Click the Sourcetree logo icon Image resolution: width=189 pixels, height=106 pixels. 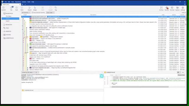[2, 2]
